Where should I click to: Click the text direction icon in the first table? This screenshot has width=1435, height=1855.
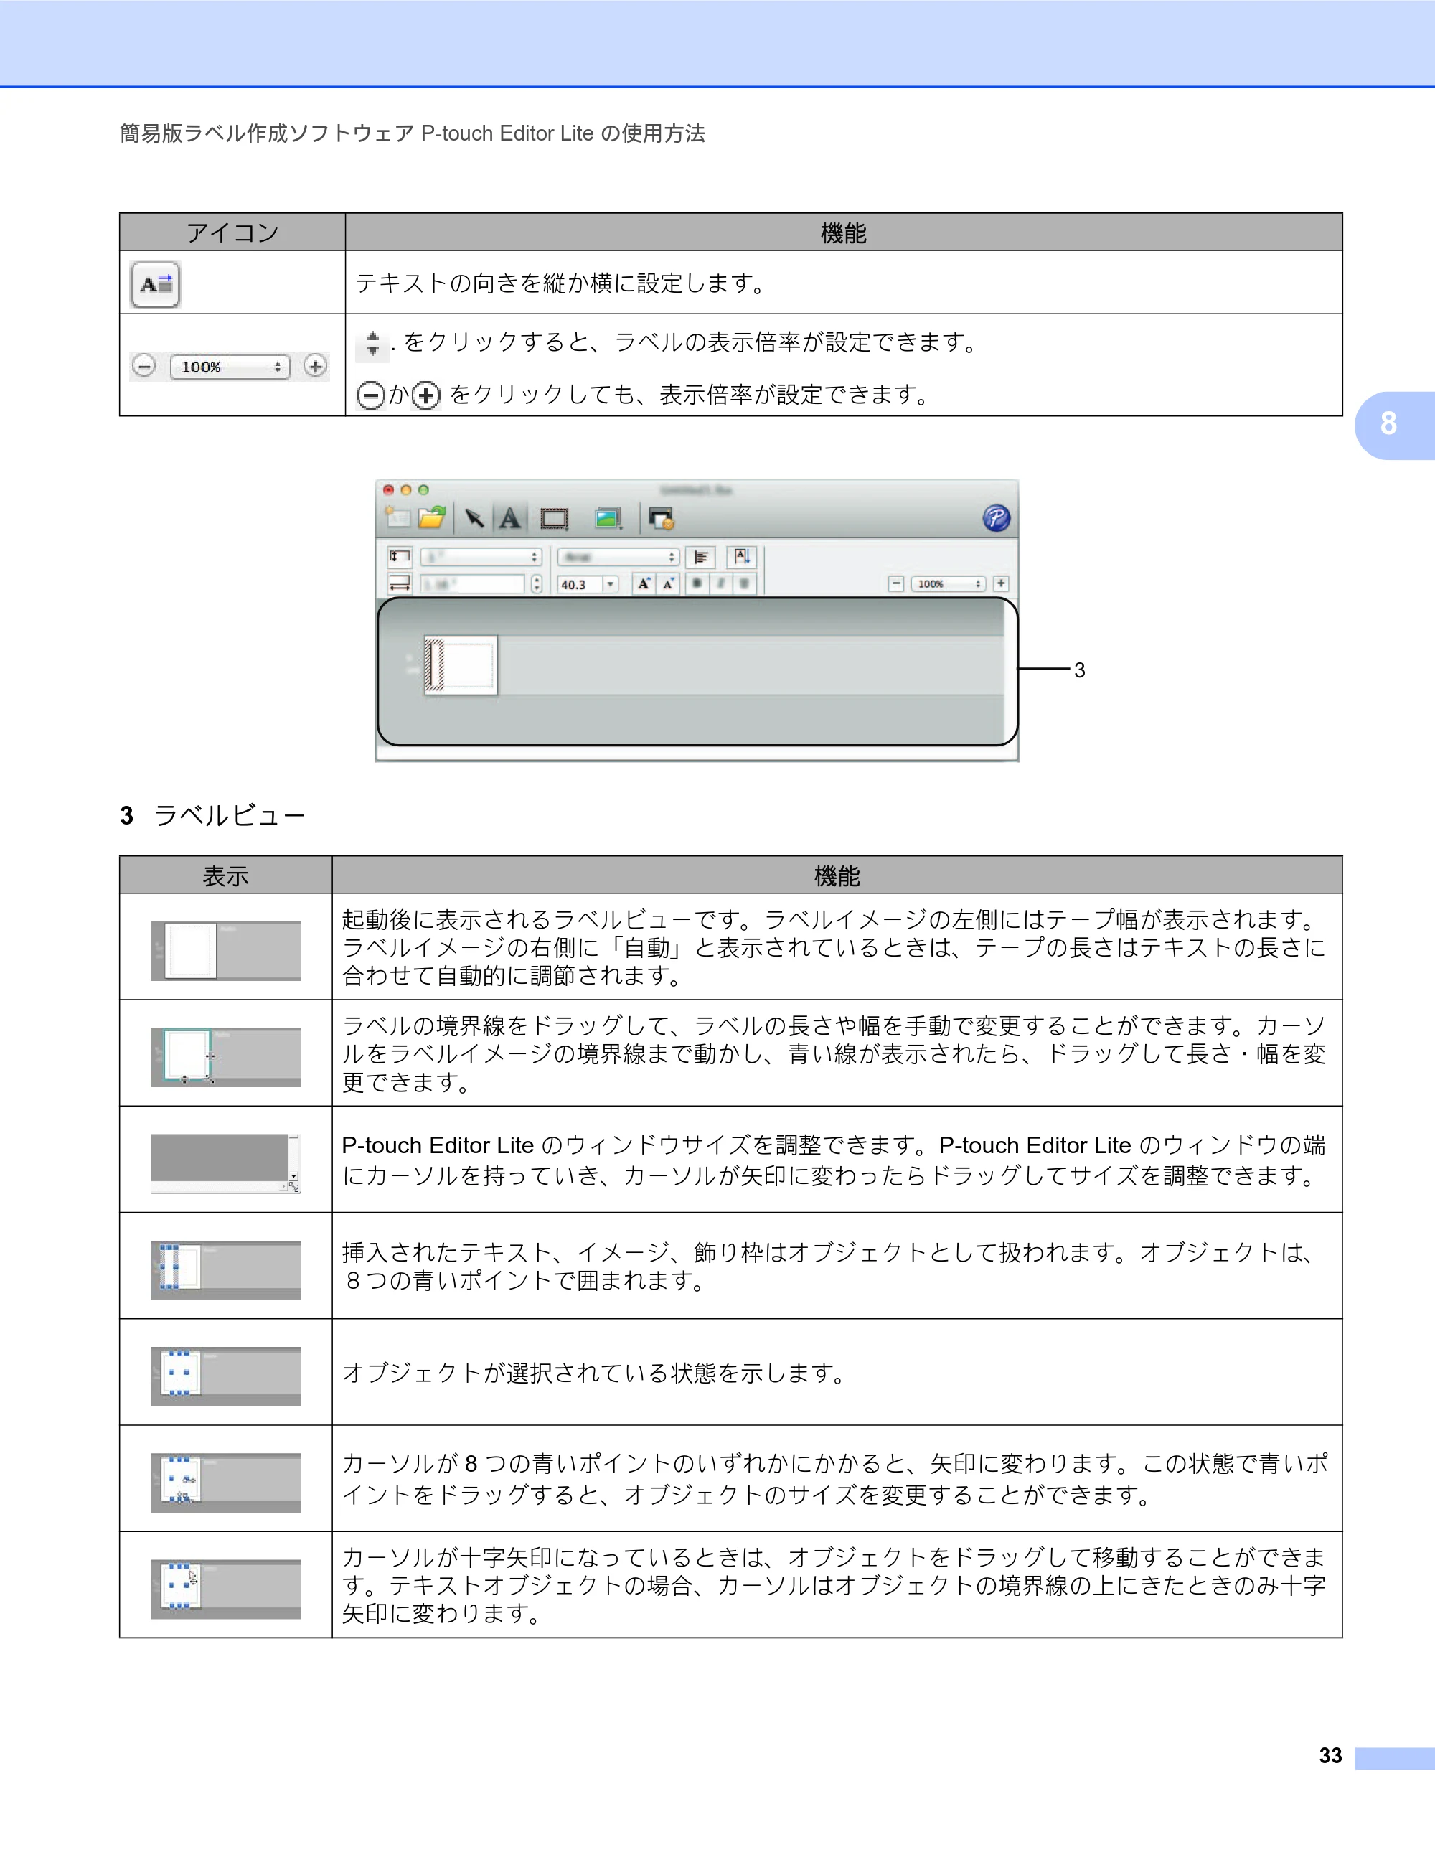tap(156, 283)
